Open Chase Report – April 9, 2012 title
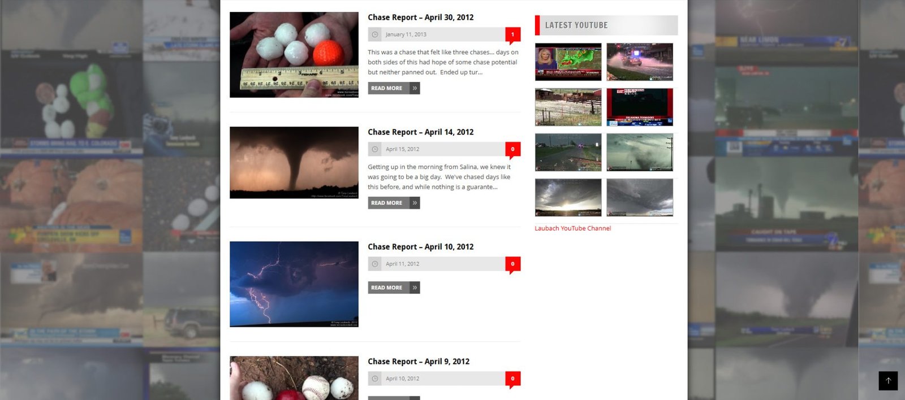Viewport: 905px width, 400px height. 419,362
